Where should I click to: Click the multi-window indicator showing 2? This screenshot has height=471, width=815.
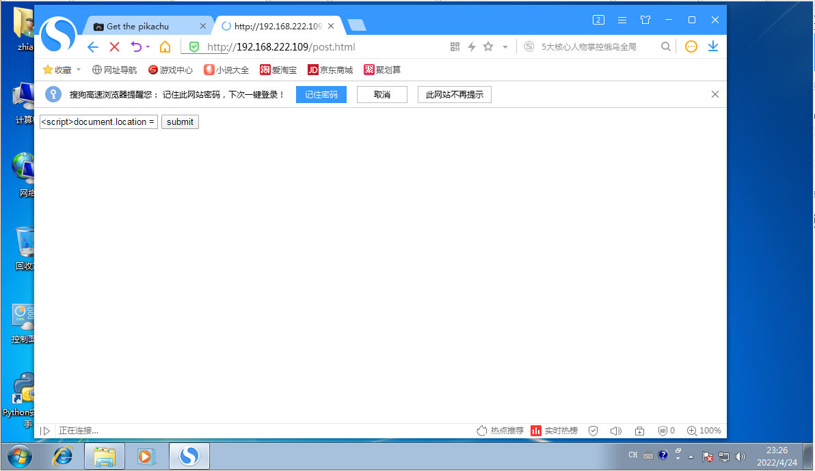[x=598, y=20]
